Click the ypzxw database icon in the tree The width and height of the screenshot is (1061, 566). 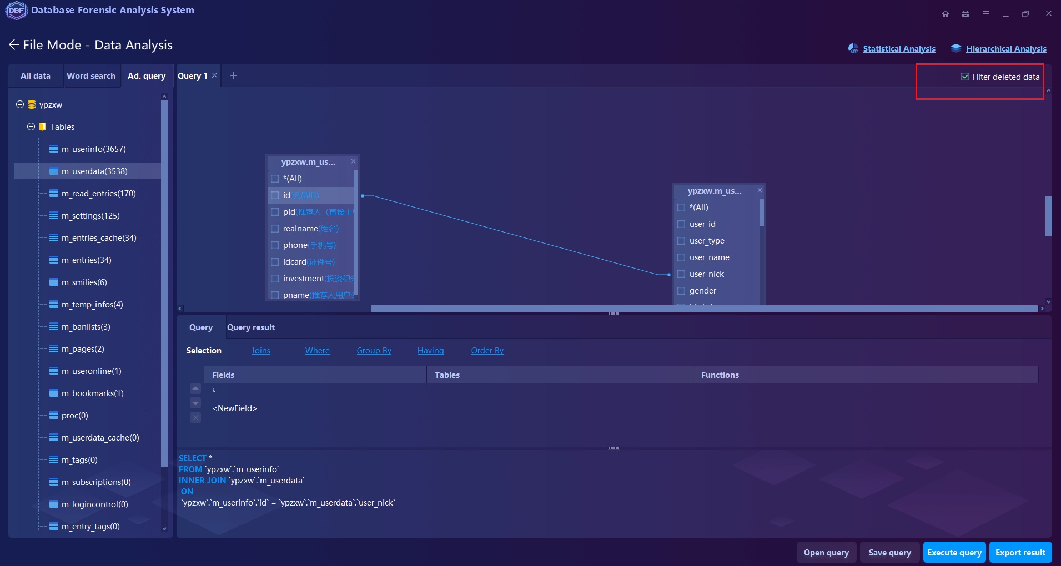tap(32, 104)
